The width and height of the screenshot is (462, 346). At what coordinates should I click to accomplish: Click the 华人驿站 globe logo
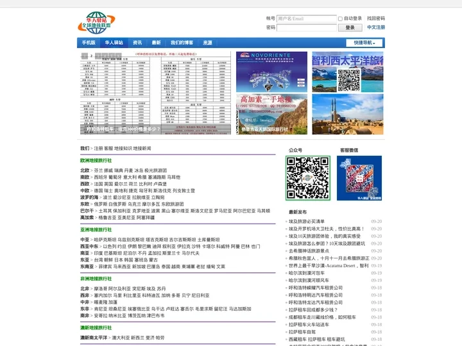coord(96,22)
